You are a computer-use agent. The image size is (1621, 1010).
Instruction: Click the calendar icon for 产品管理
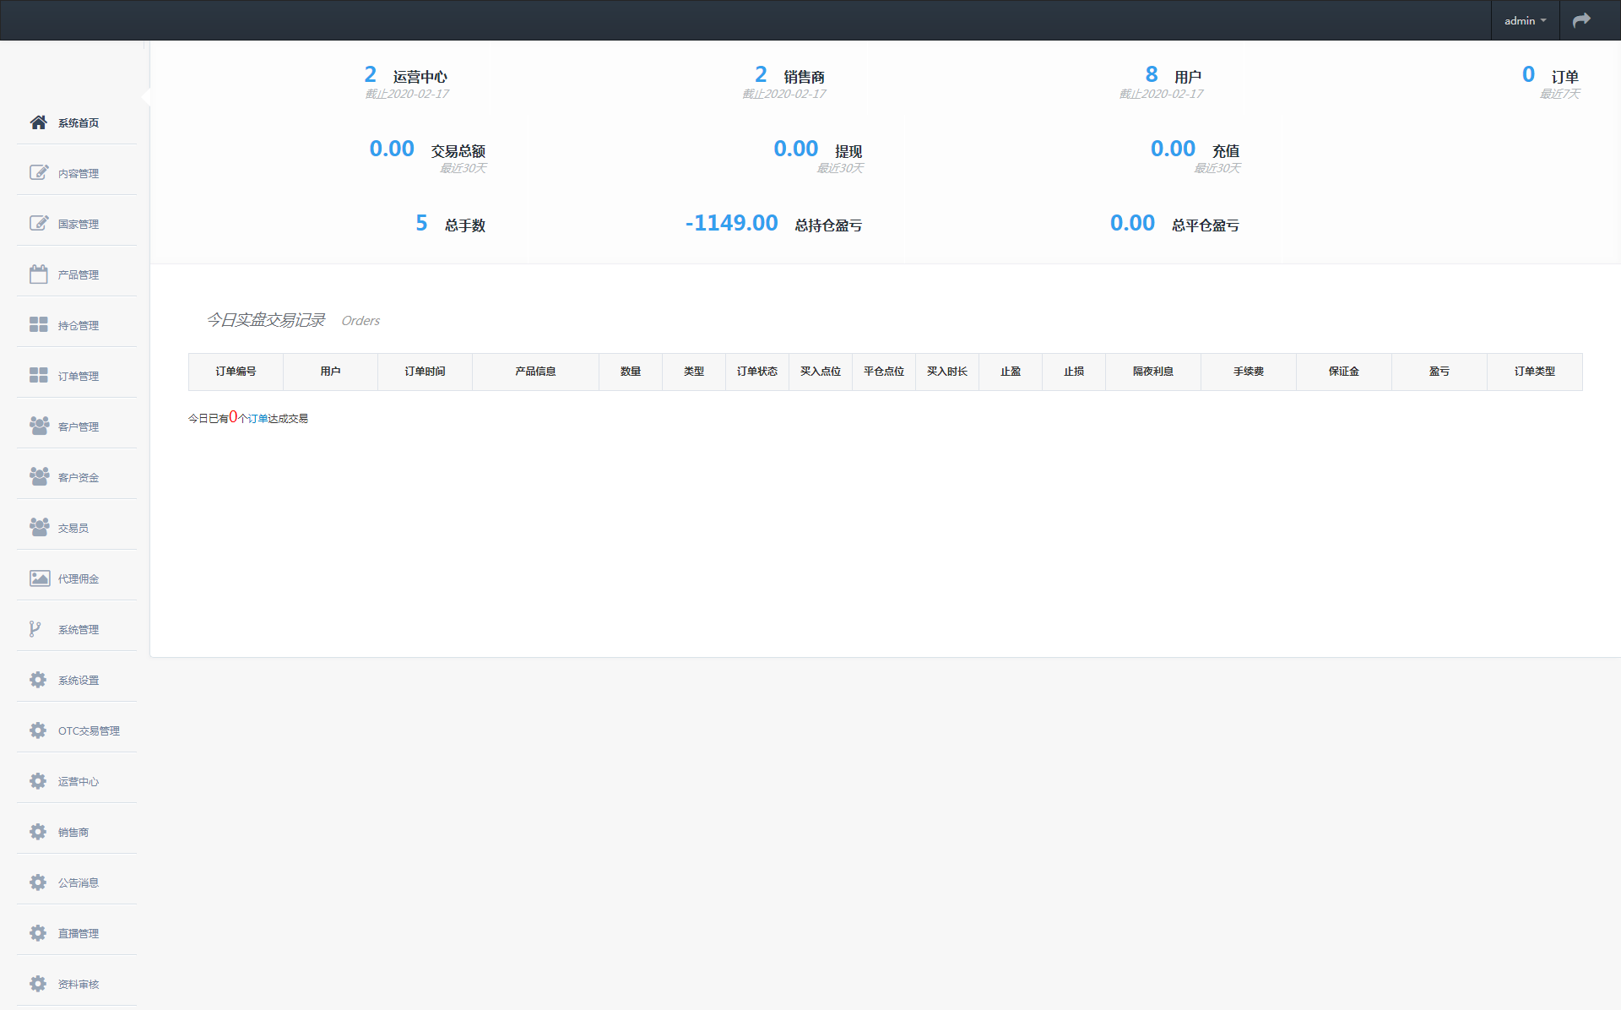tap(38, 274)
